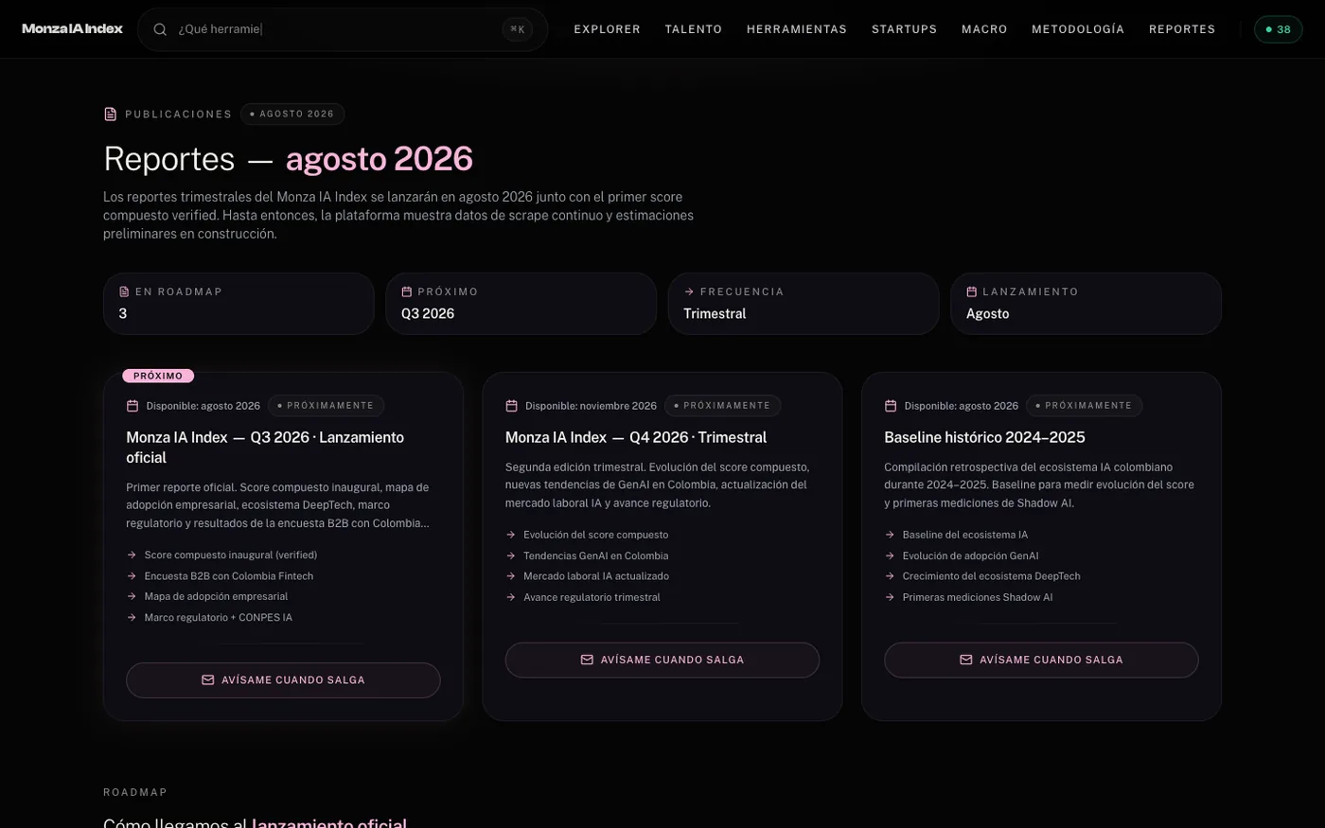Open Monza IA Index Q3 2026 title

(265, 448)
